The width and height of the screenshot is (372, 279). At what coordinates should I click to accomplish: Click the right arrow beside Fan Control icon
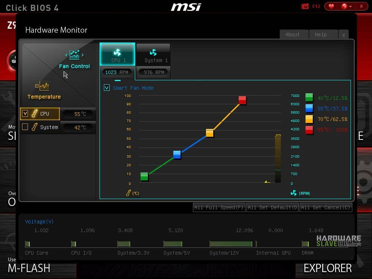tap(82, 55)
